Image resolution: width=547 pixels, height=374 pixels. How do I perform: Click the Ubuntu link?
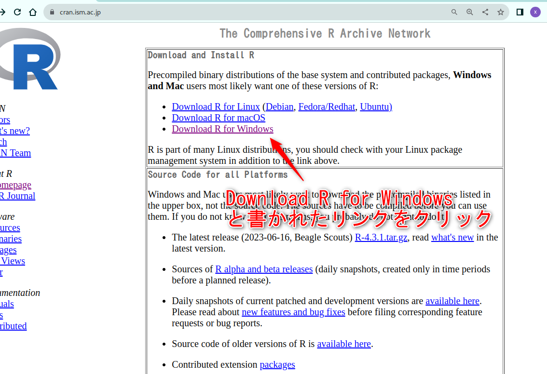click(x=375, y=107)
